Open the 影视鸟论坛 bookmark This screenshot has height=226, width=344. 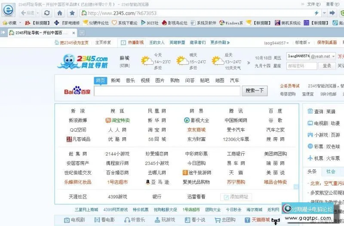[175, 23]
